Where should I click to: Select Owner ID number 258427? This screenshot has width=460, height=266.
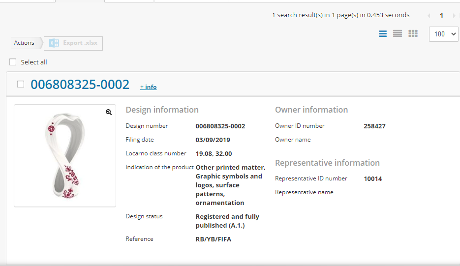pos(374,126)
